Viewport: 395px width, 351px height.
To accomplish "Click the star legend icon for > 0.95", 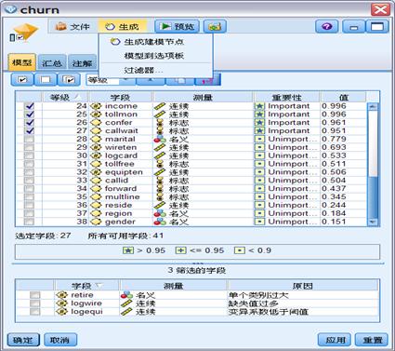I will pyautogui.click(x=128, y=250).
